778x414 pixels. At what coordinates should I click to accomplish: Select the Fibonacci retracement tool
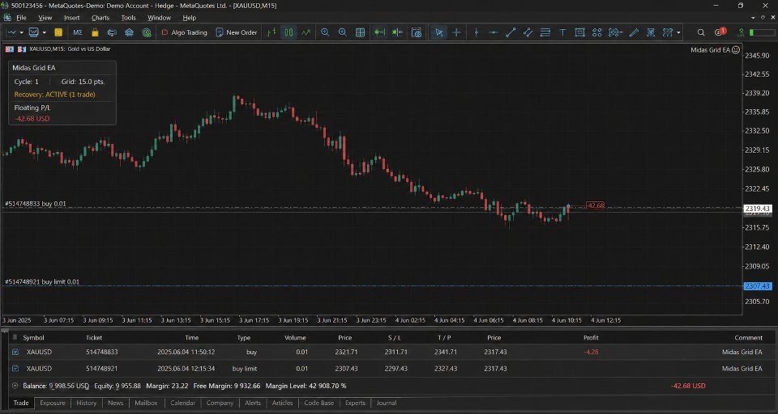[545, 32]
